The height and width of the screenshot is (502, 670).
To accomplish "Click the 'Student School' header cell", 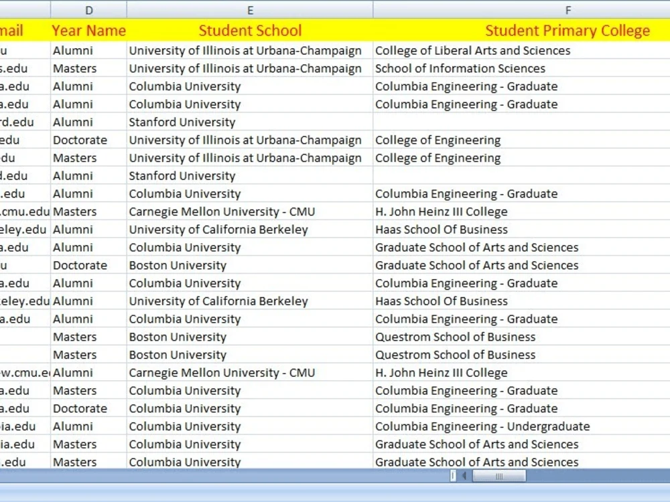I will click(250, 30).
